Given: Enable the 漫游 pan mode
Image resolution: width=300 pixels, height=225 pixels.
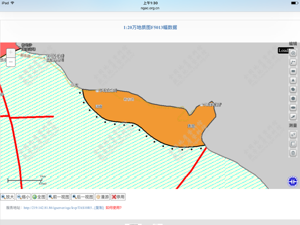Looking at the screenshot, I should click(102, 197).
